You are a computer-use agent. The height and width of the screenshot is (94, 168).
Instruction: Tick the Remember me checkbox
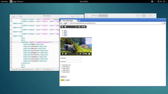[61, 65]
